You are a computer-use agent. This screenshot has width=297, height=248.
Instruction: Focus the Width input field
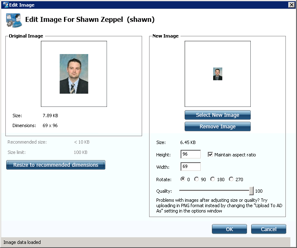point(190,166)
